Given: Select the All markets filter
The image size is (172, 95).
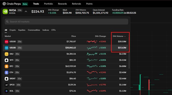Looking at the screenshot, I should coord(6,30).
